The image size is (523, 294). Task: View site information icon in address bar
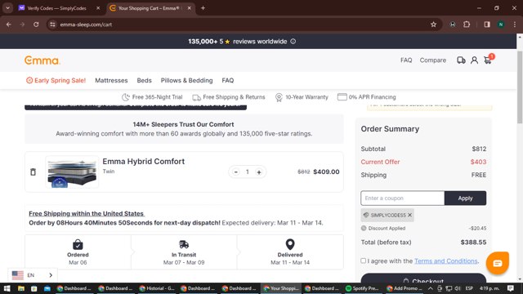click(x=52, y=24)
